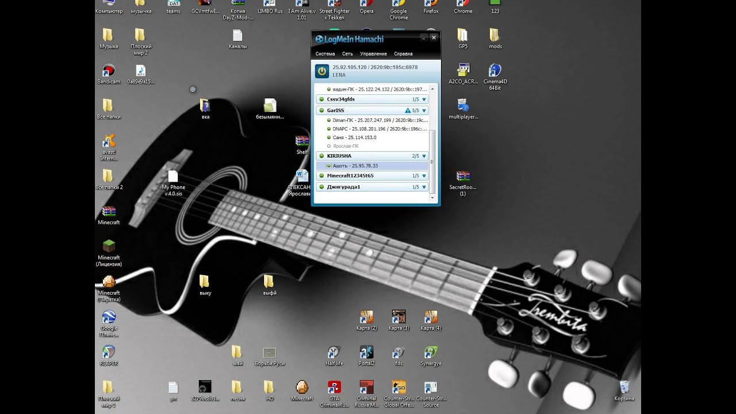Screen dimensions: 736x414
Task: Select the Bandicam desktop icon
Action: [108, 74]
